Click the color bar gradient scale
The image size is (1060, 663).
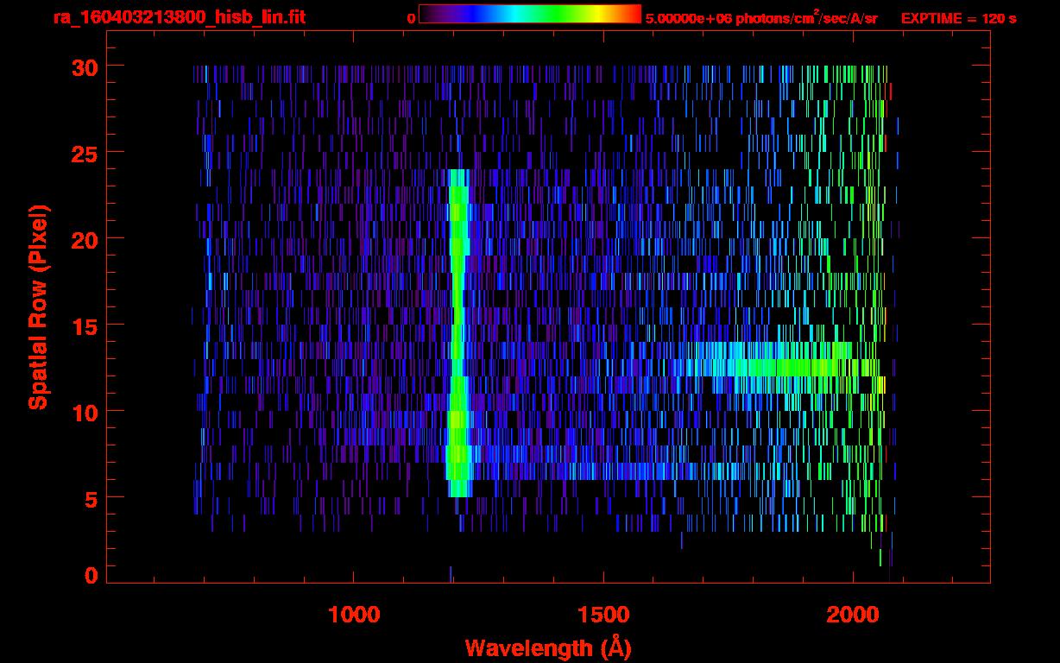tap(530, 15)
